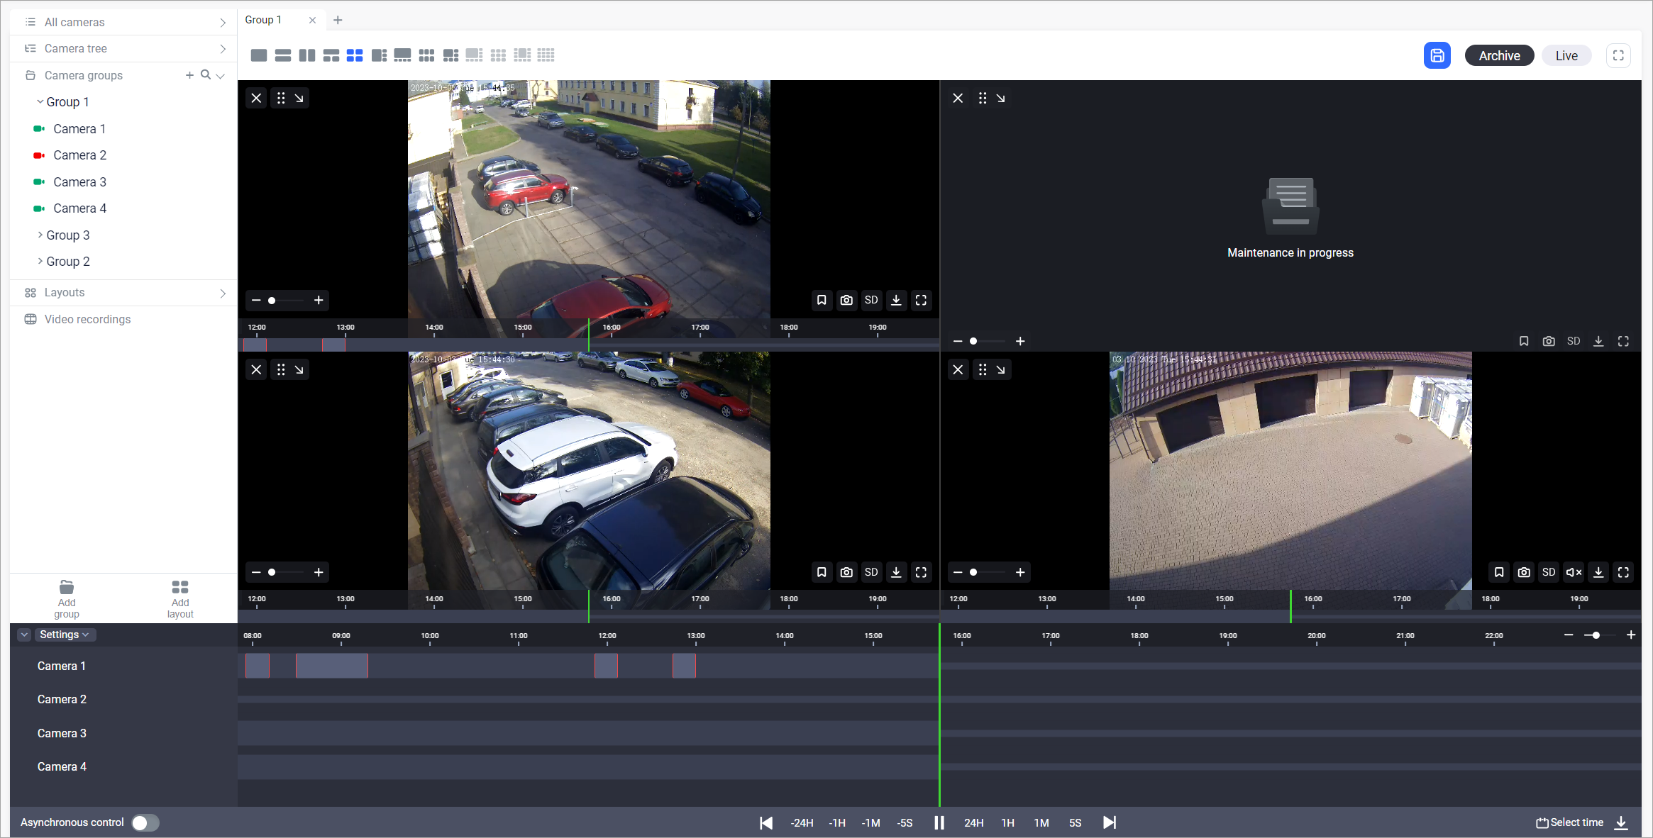
Task: Click the search icon in Camera groups
Action: tap(205, 74)
